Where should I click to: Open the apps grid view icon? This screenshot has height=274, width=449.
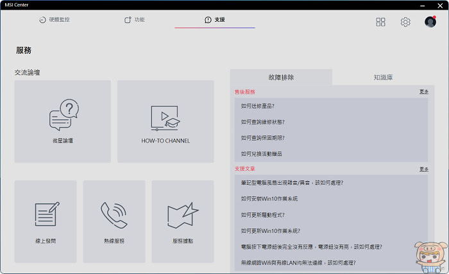(x=380, y=22)
